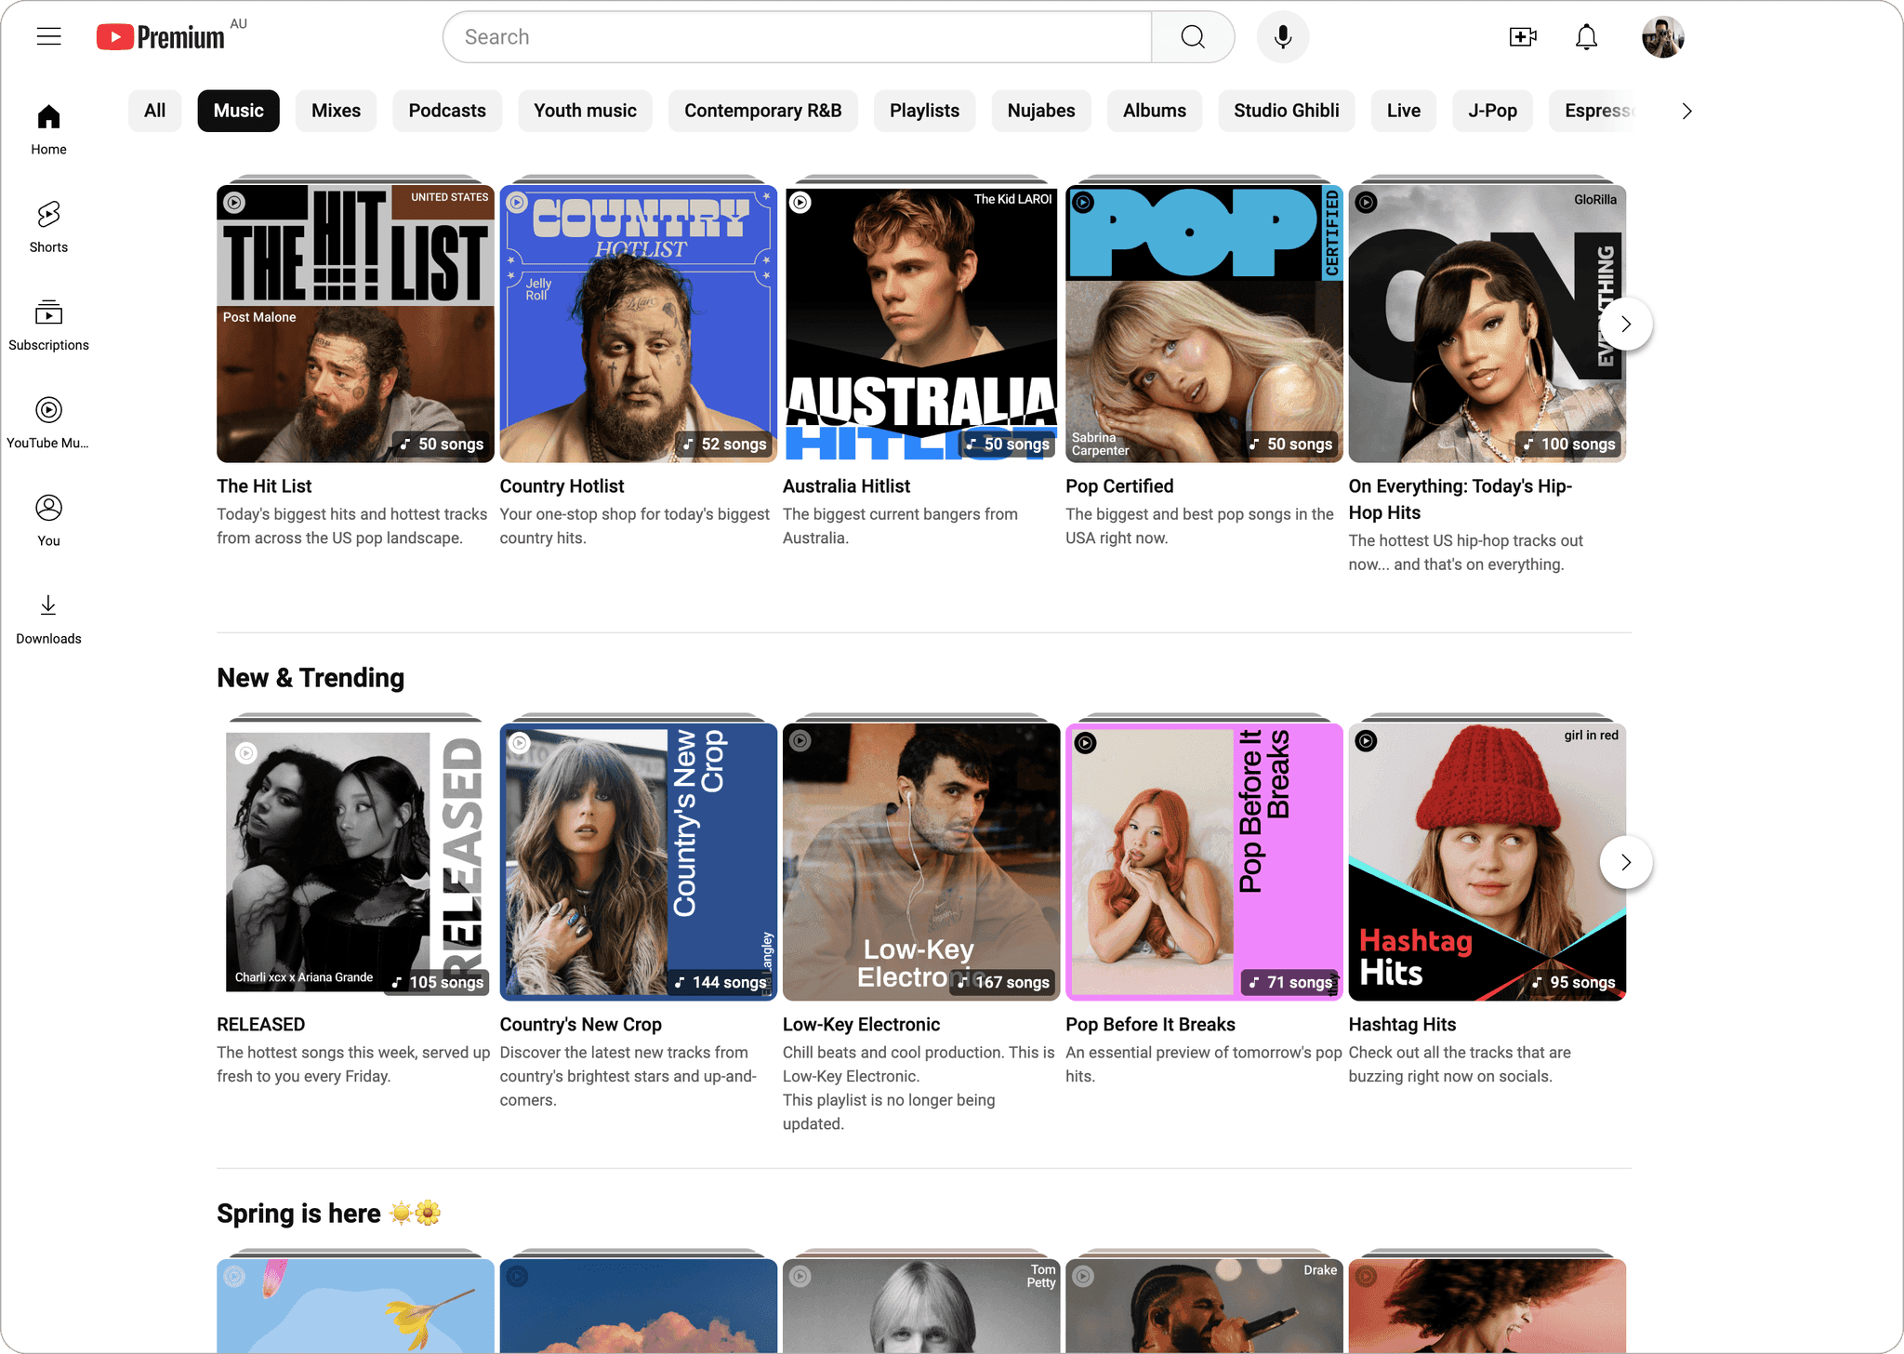Click the YouTube Premium logo
Screen dimensions: 1904x1354
(x=161, y=37)
